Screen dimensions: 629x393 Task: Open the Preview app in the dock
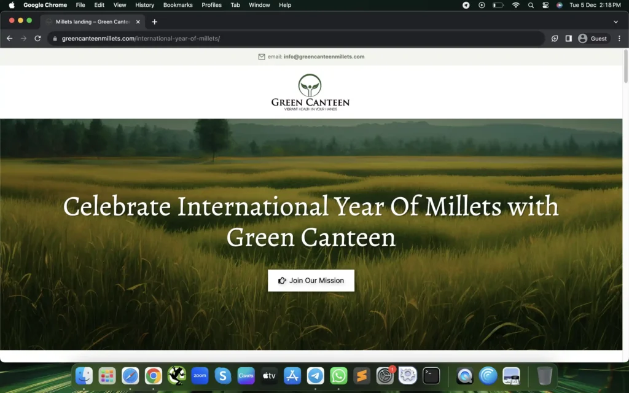click(x=511, y=376)
